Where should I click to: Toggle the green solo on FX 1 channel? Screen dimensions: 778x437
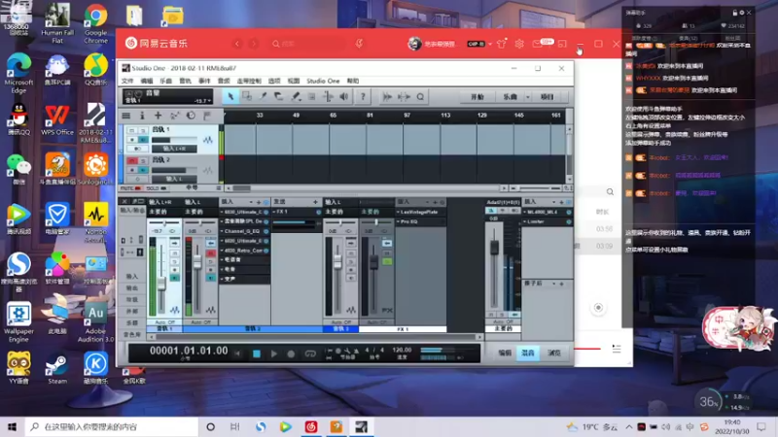coord(387,261)
